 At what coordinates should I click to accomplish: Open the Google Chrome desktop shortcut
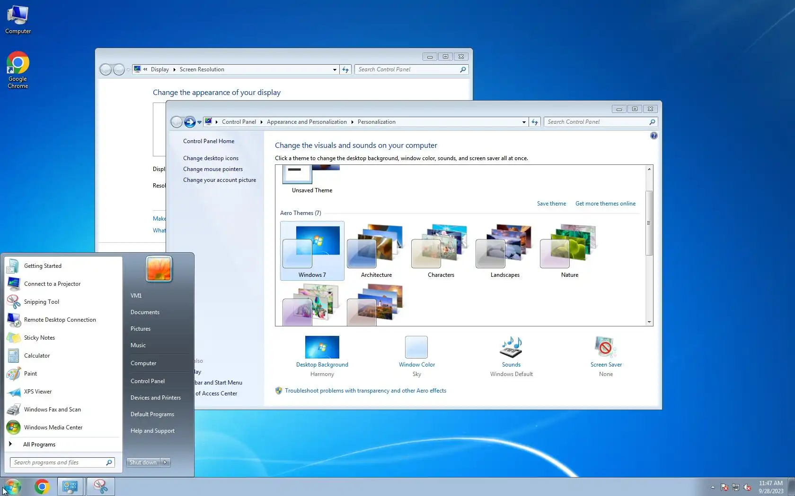[x=18, y=70]
